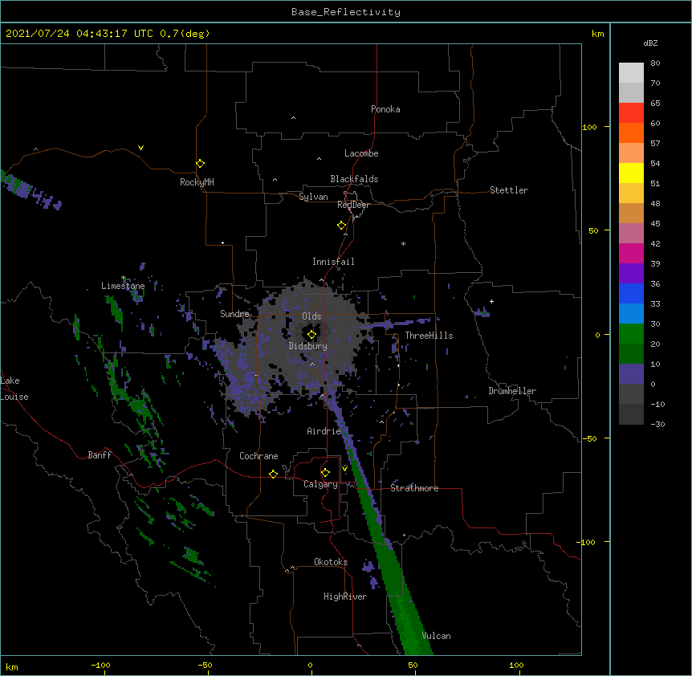
Task: Click the Innisfail city label
Action: 333,262
